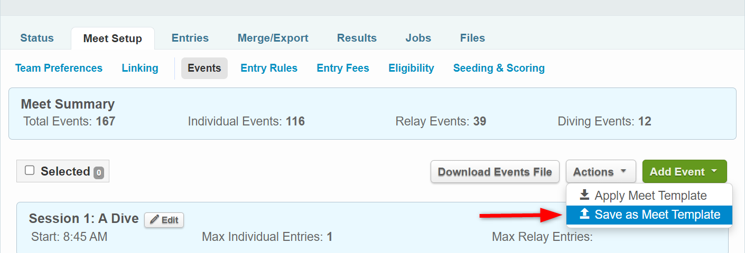Open the Jobs tab
Image resolution: width=745 pixels, height=253 pixels.
(418, 38)
